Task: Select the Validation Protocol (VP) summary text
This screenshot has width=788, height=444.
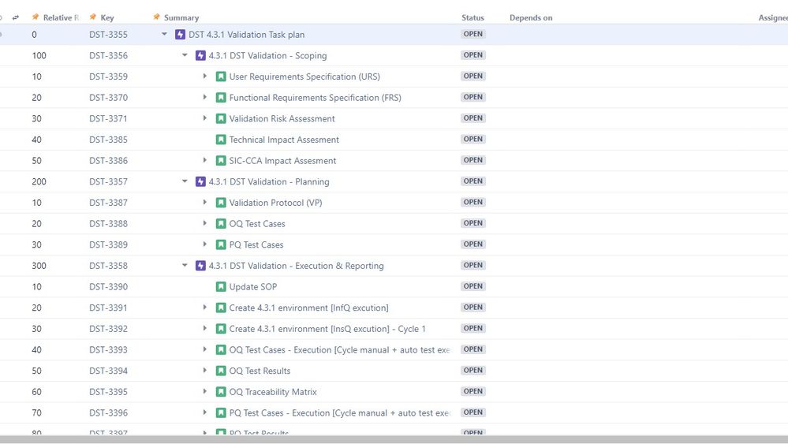Action: coord(275,203)
